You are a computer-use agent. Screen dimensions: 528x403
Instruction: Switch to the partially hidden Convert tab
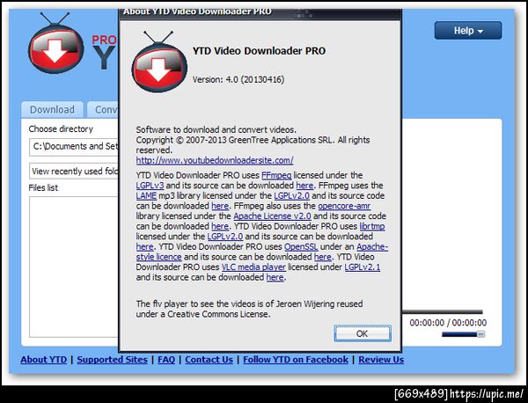click(x=103, y=110)
